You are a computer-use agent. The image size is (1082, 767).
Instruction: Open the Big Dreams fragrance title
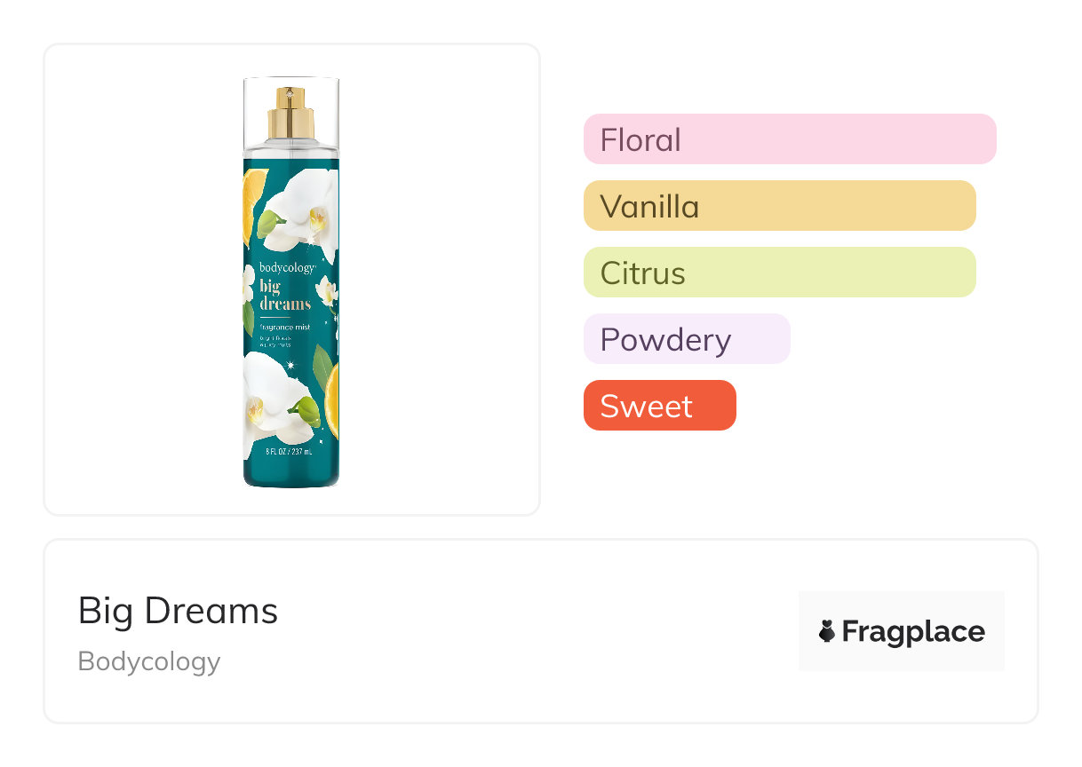(178, 611)
